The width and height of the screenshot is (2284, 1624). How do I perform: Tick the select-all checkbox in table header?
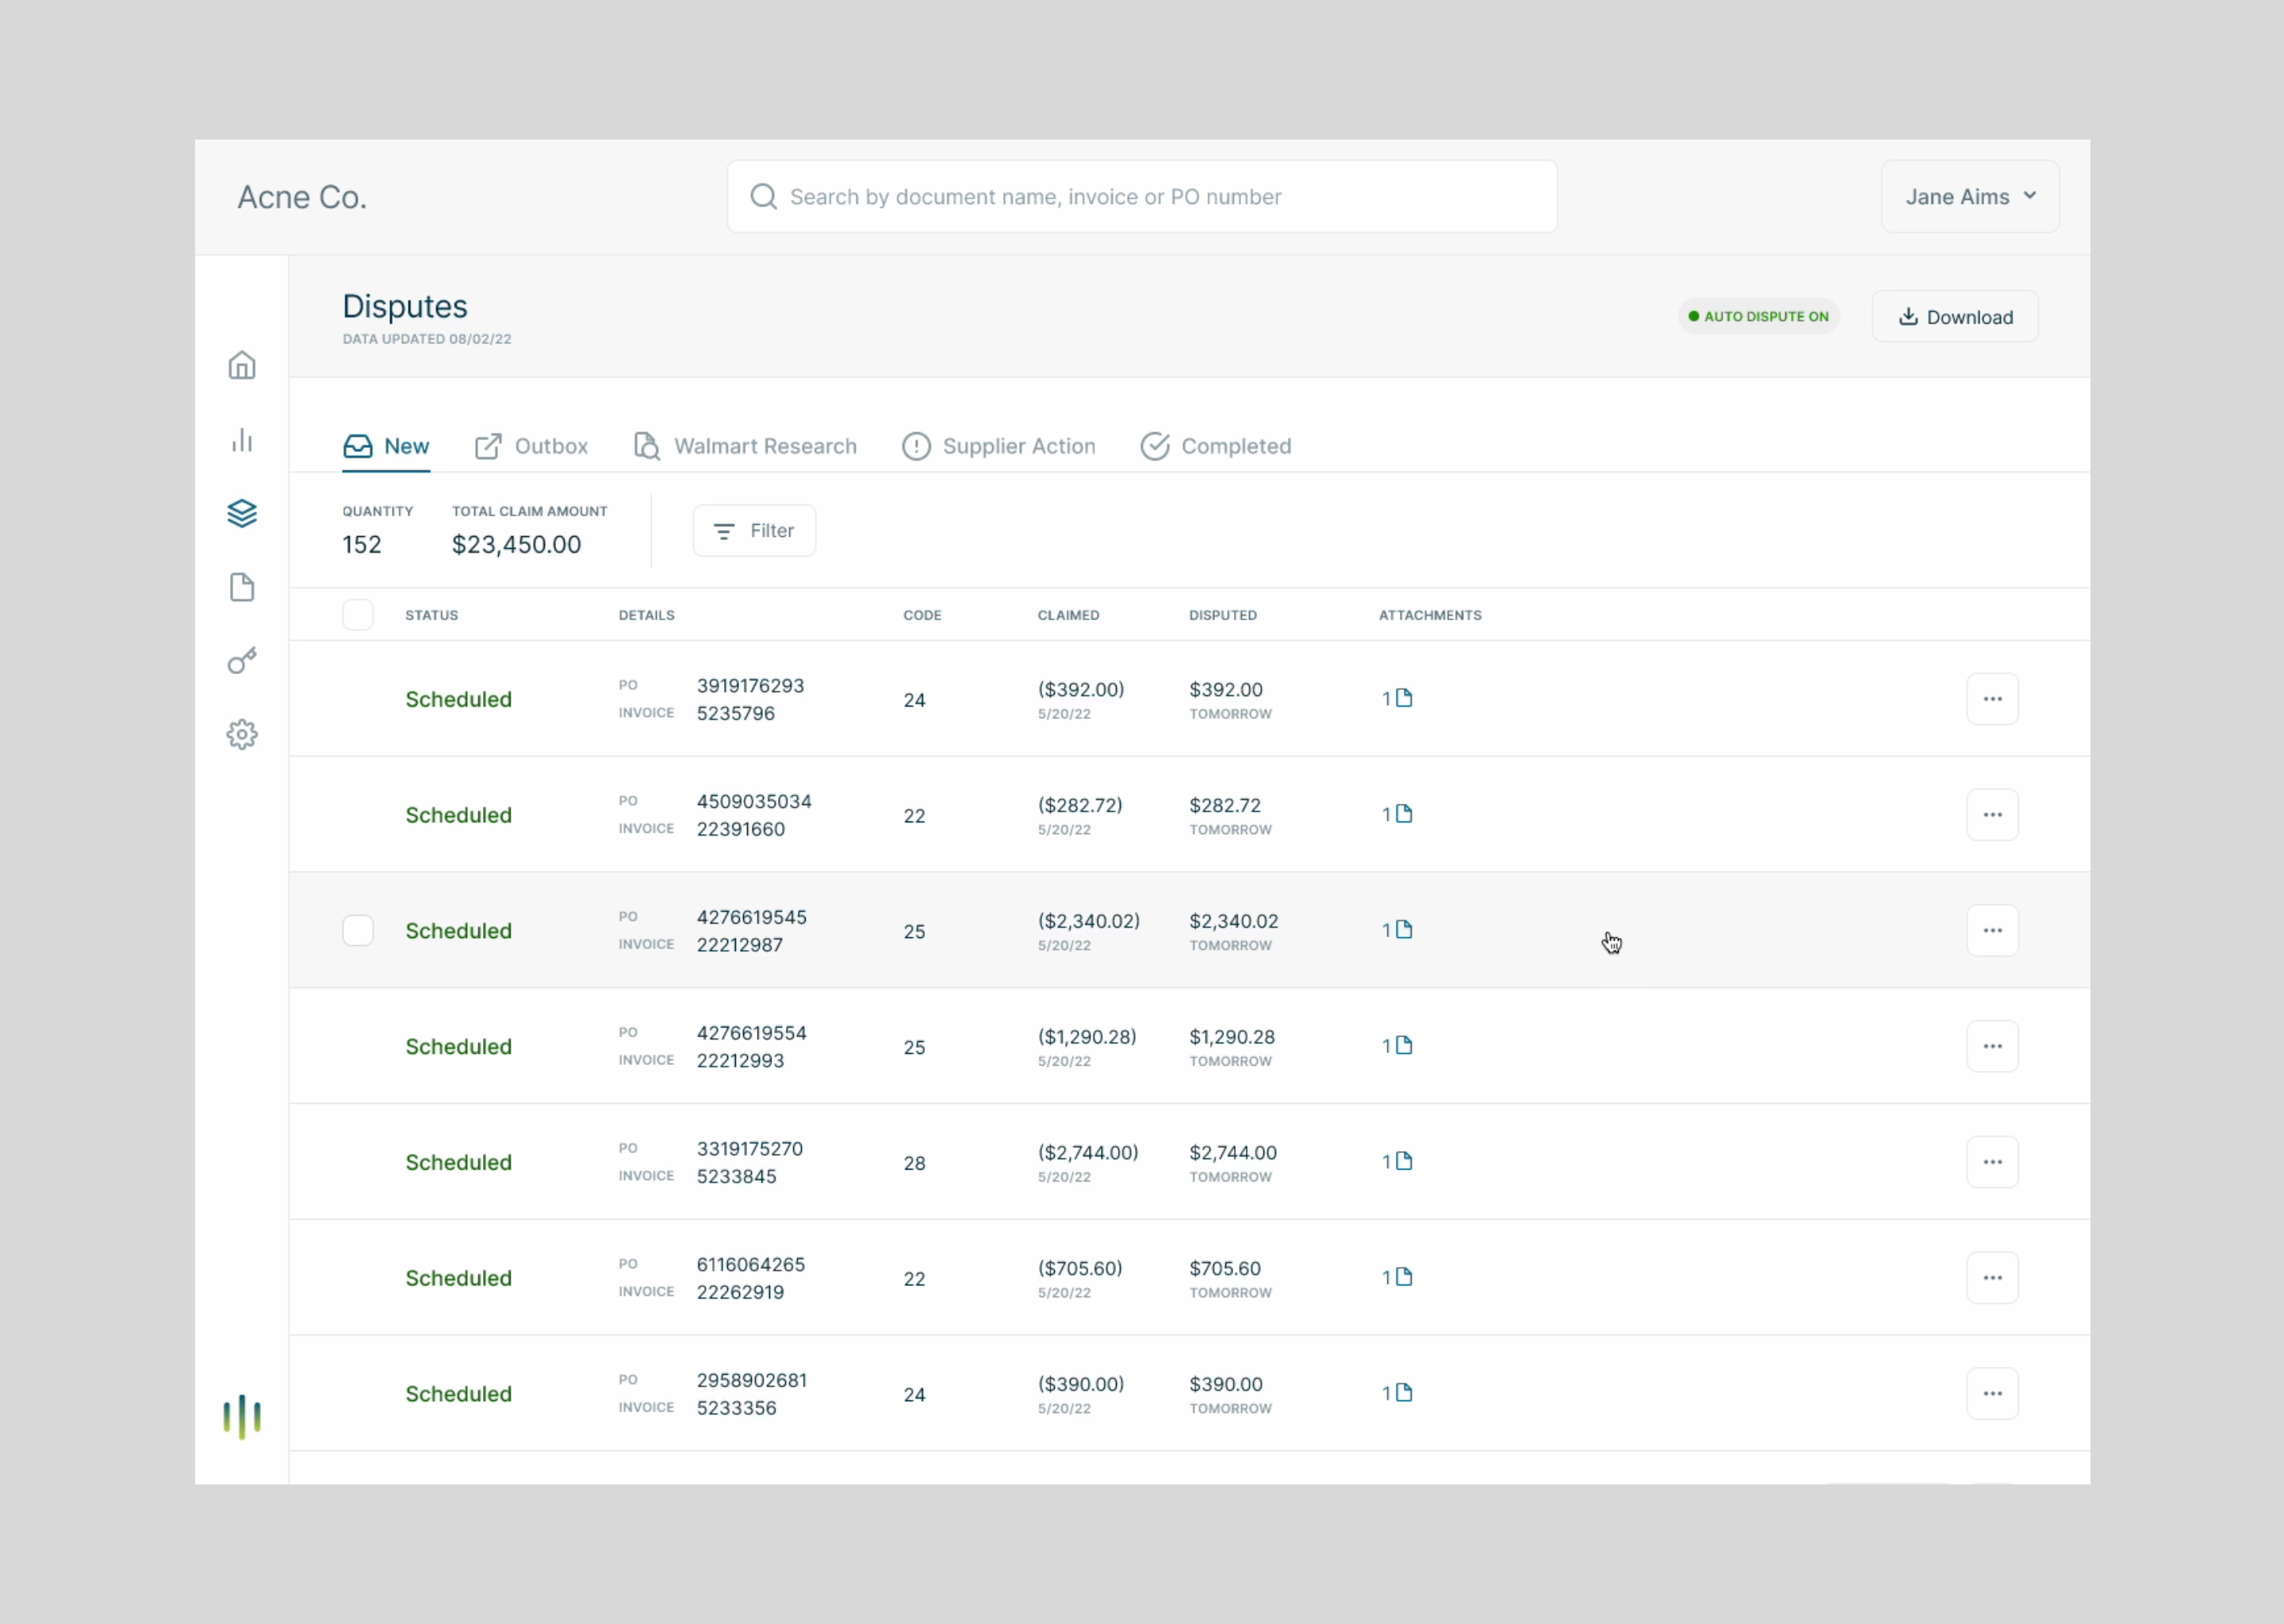(x=358, y=614)
